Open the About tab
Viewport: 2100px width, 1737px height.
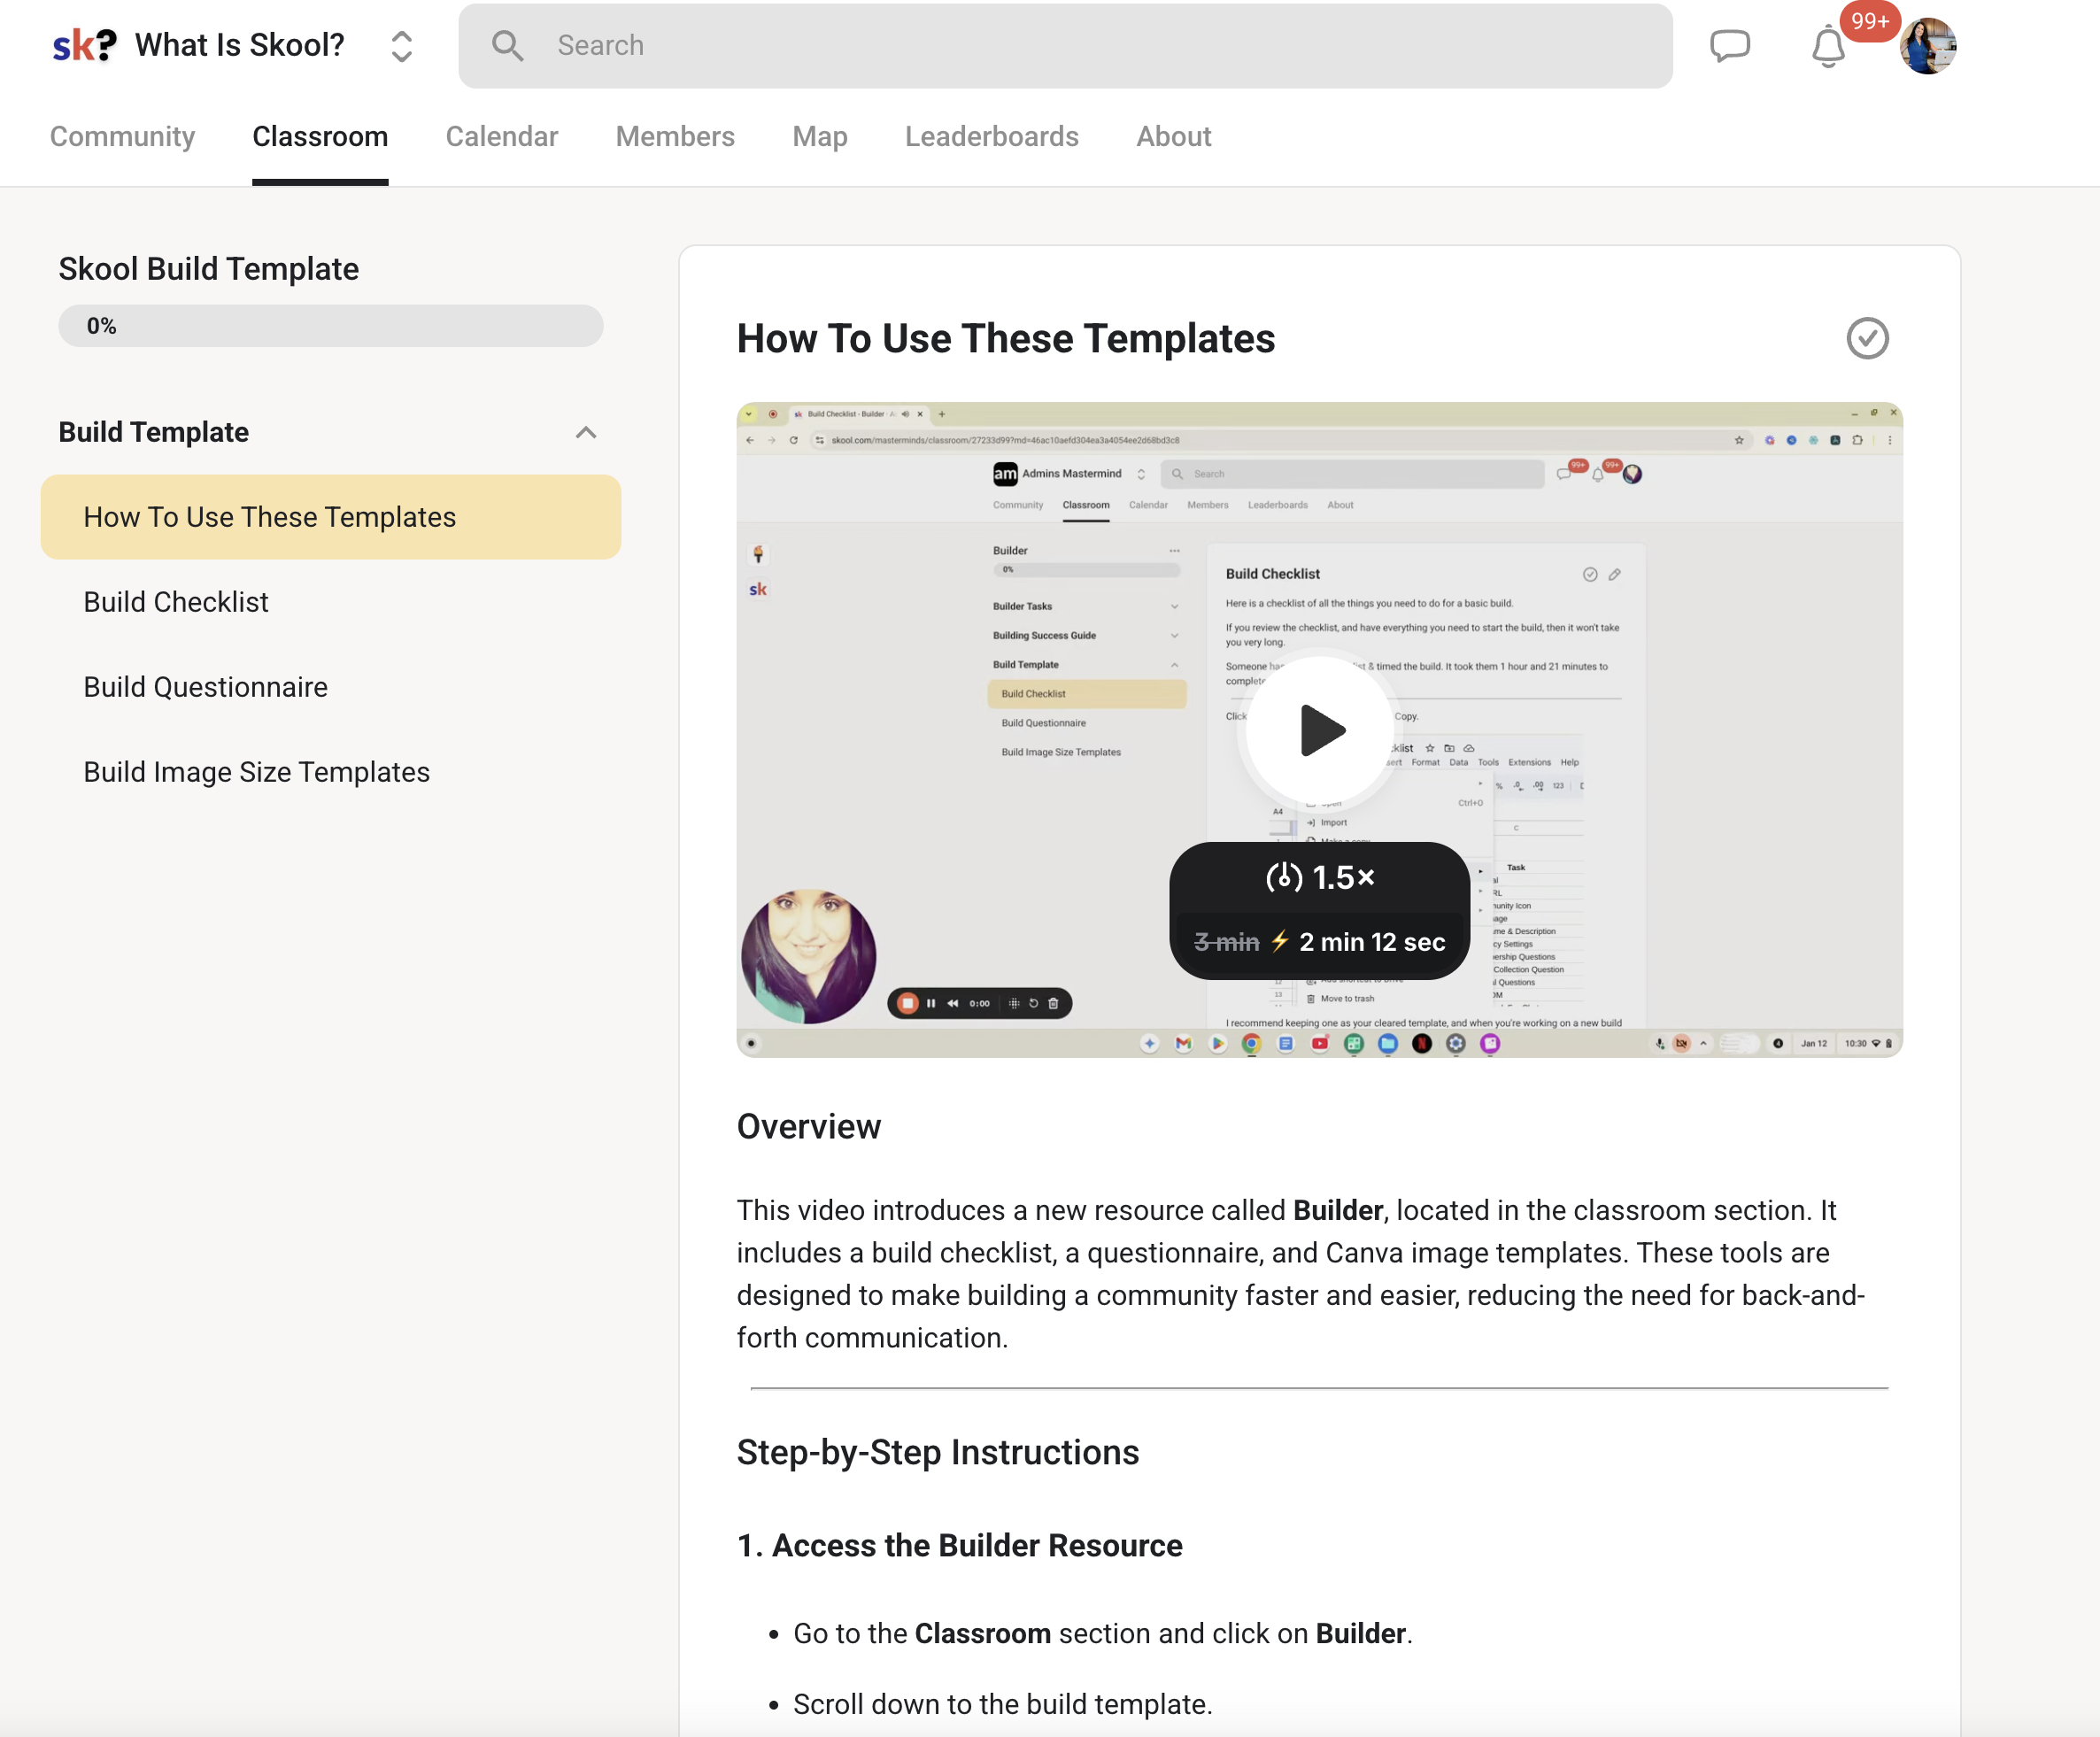[1173, 136]
